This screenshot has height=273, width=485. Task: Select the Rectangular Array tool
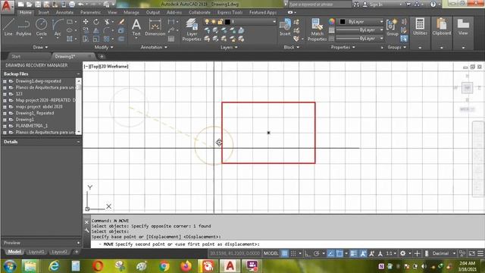click(x=107, y=39)
